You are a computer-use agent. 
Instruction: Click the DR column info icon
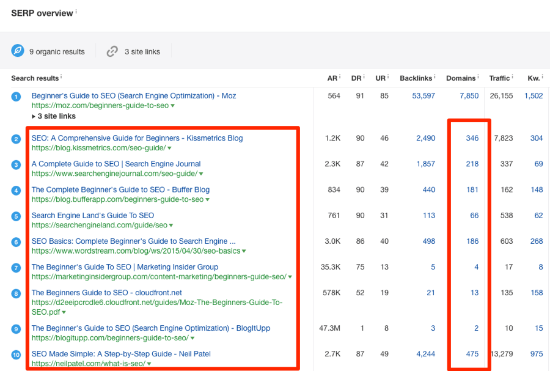tap(364, 76)
